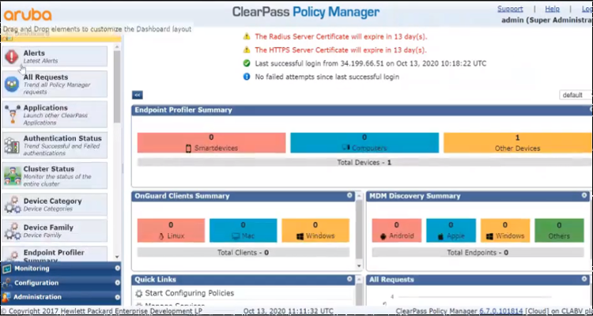Click the Android robot icon
593x316 pixels.
384,236
